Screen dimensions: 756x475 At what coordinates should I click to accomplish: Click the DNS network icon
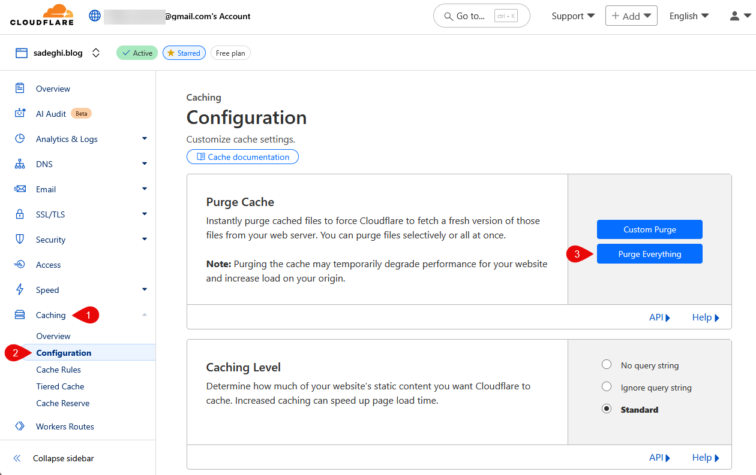coord(20,164)
